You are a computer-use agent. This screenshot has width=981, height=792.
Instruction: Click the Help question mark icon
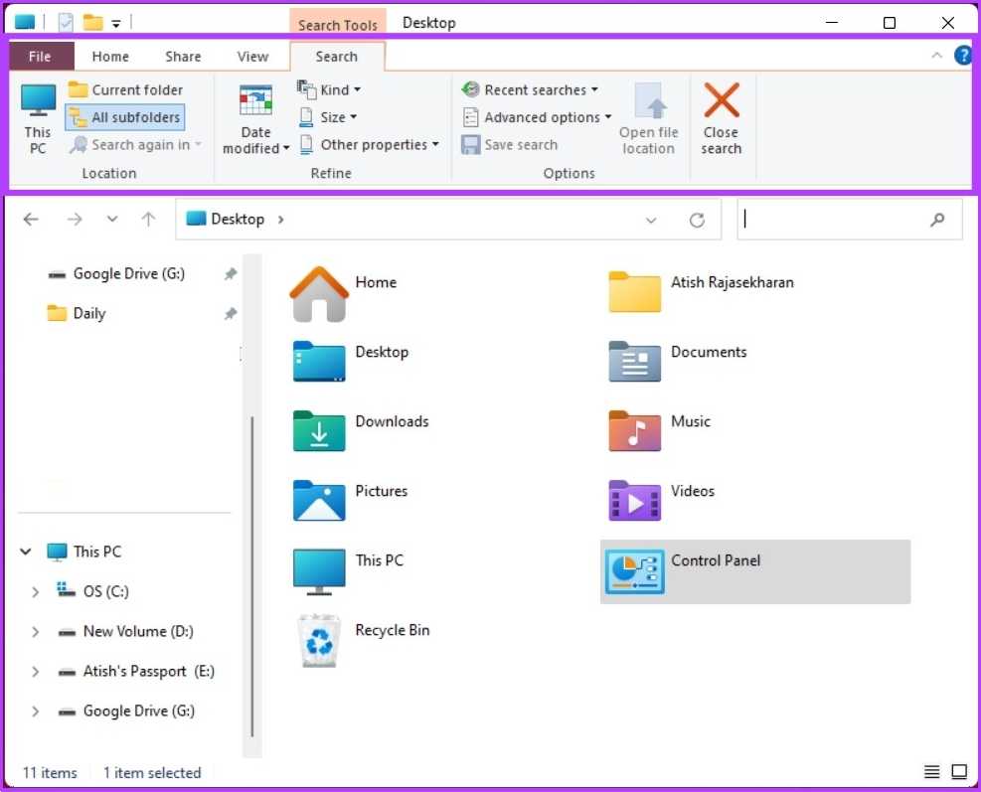(962, 56)
